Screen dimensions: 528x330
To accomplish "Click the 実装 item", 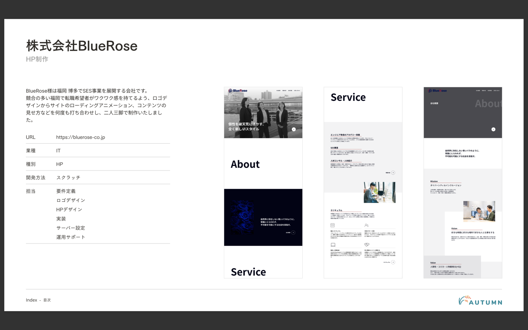I will [61, 219].
